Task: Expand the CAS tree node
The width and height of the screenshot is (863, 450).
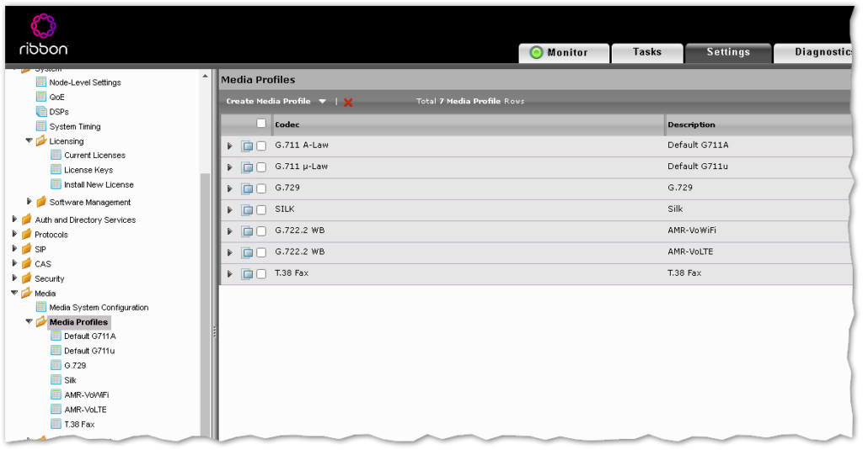Action: 14,263
